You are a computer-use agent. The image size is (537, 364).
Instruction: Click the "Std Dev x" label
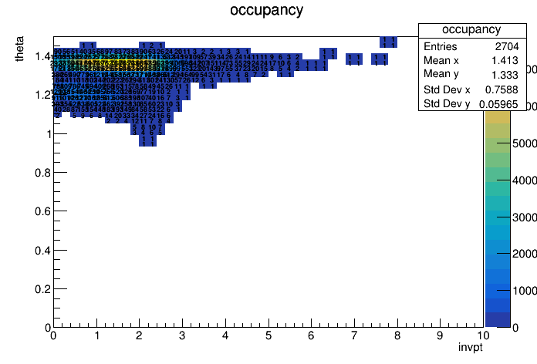pos(447,89)
